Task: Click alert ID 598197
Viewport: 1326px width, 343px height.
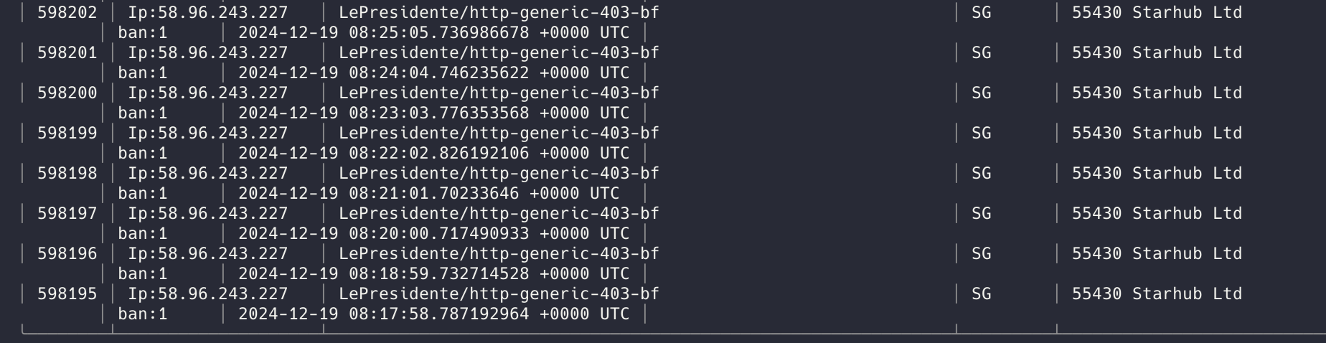Action: tap(67, 214)
